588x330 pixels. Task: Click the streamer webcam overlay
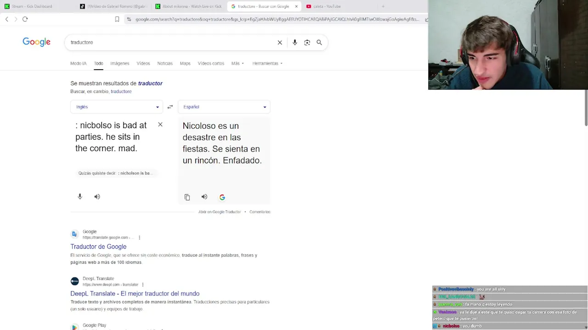tap(508, 45)
